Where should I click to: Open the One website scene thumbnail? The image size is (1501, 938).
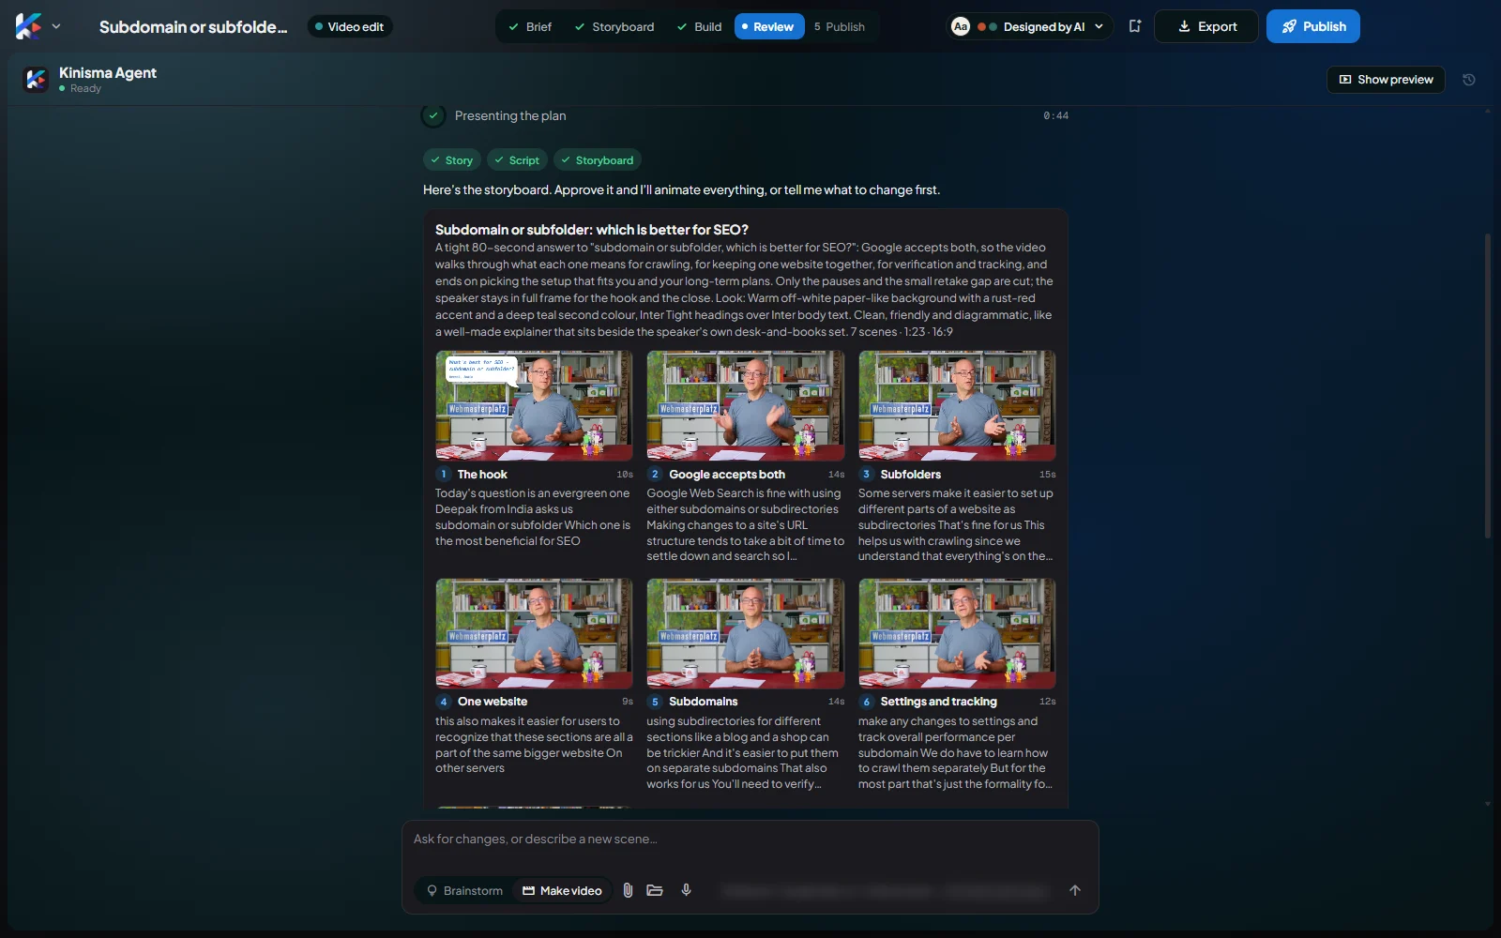(534, 633)
